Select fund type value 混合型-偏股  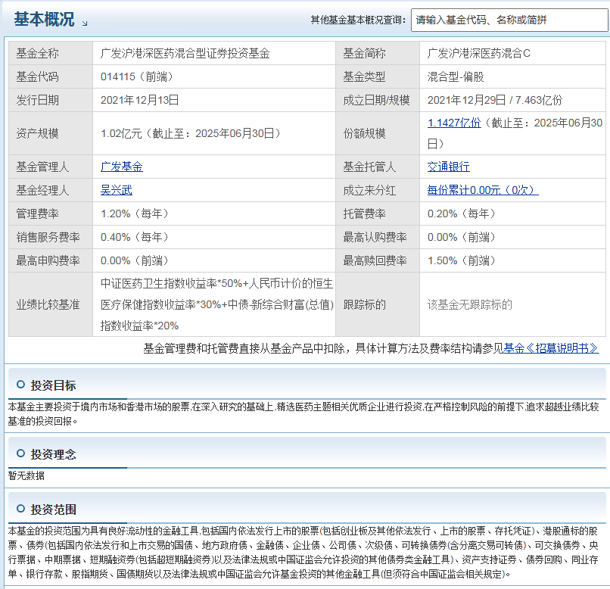pyautogui.click(x=455, y=76)
